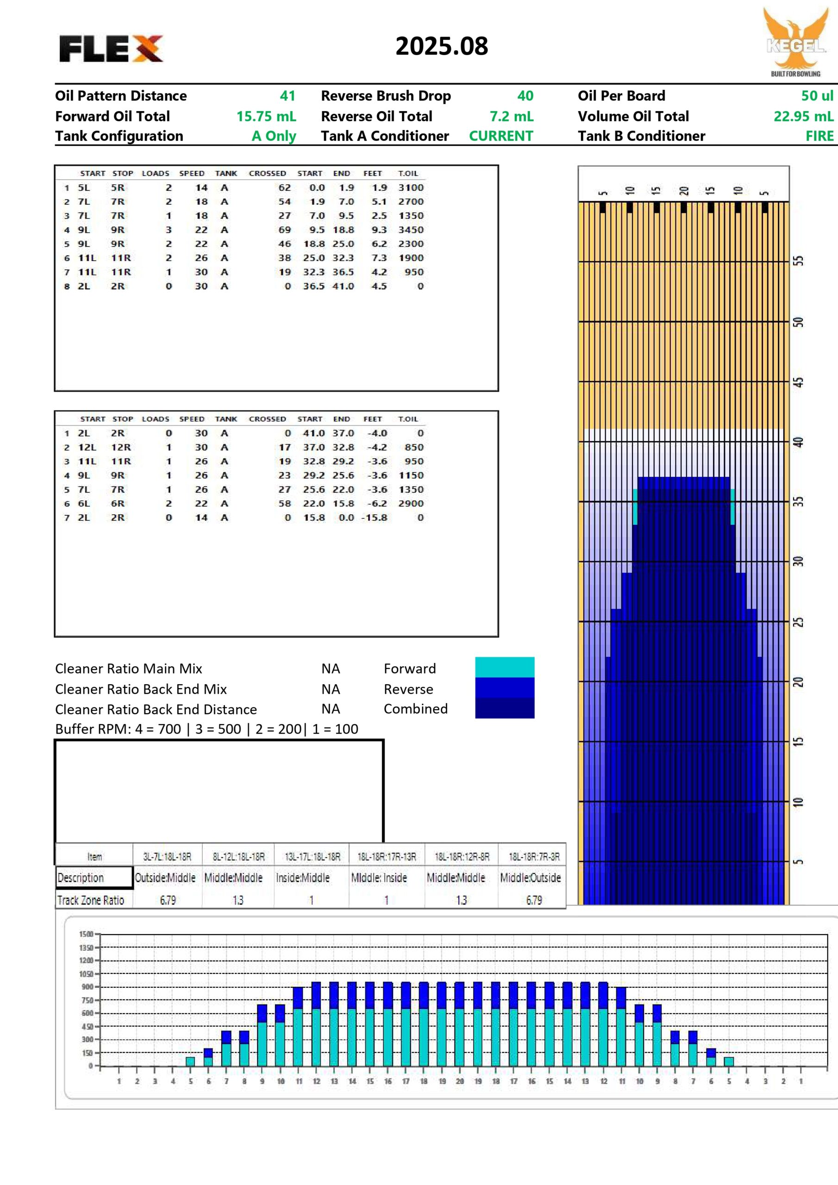The image size is (838, 1185).
Task: Select the Description cell in ratio table
Action: [x=94, y=877]
